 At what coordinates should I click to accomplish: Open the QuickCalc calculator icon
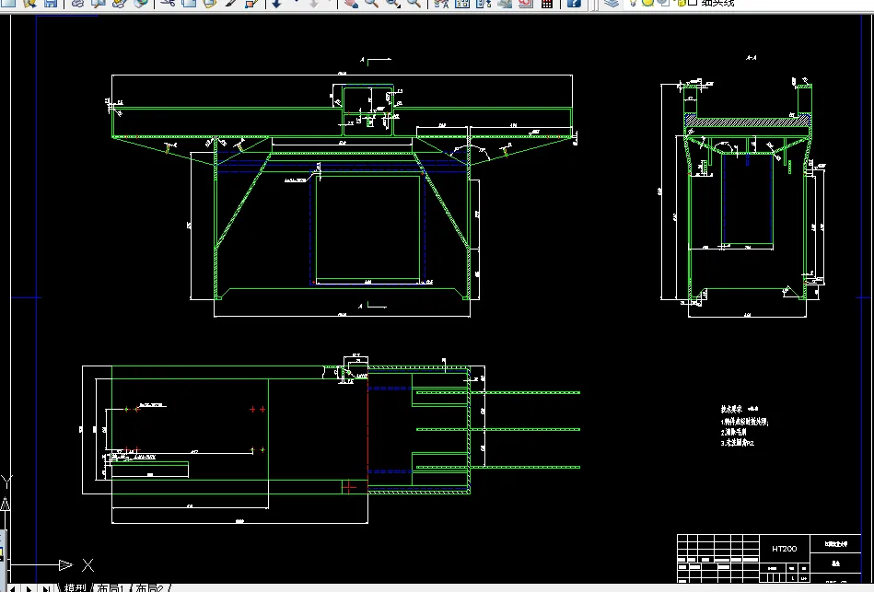pos(547,4)
